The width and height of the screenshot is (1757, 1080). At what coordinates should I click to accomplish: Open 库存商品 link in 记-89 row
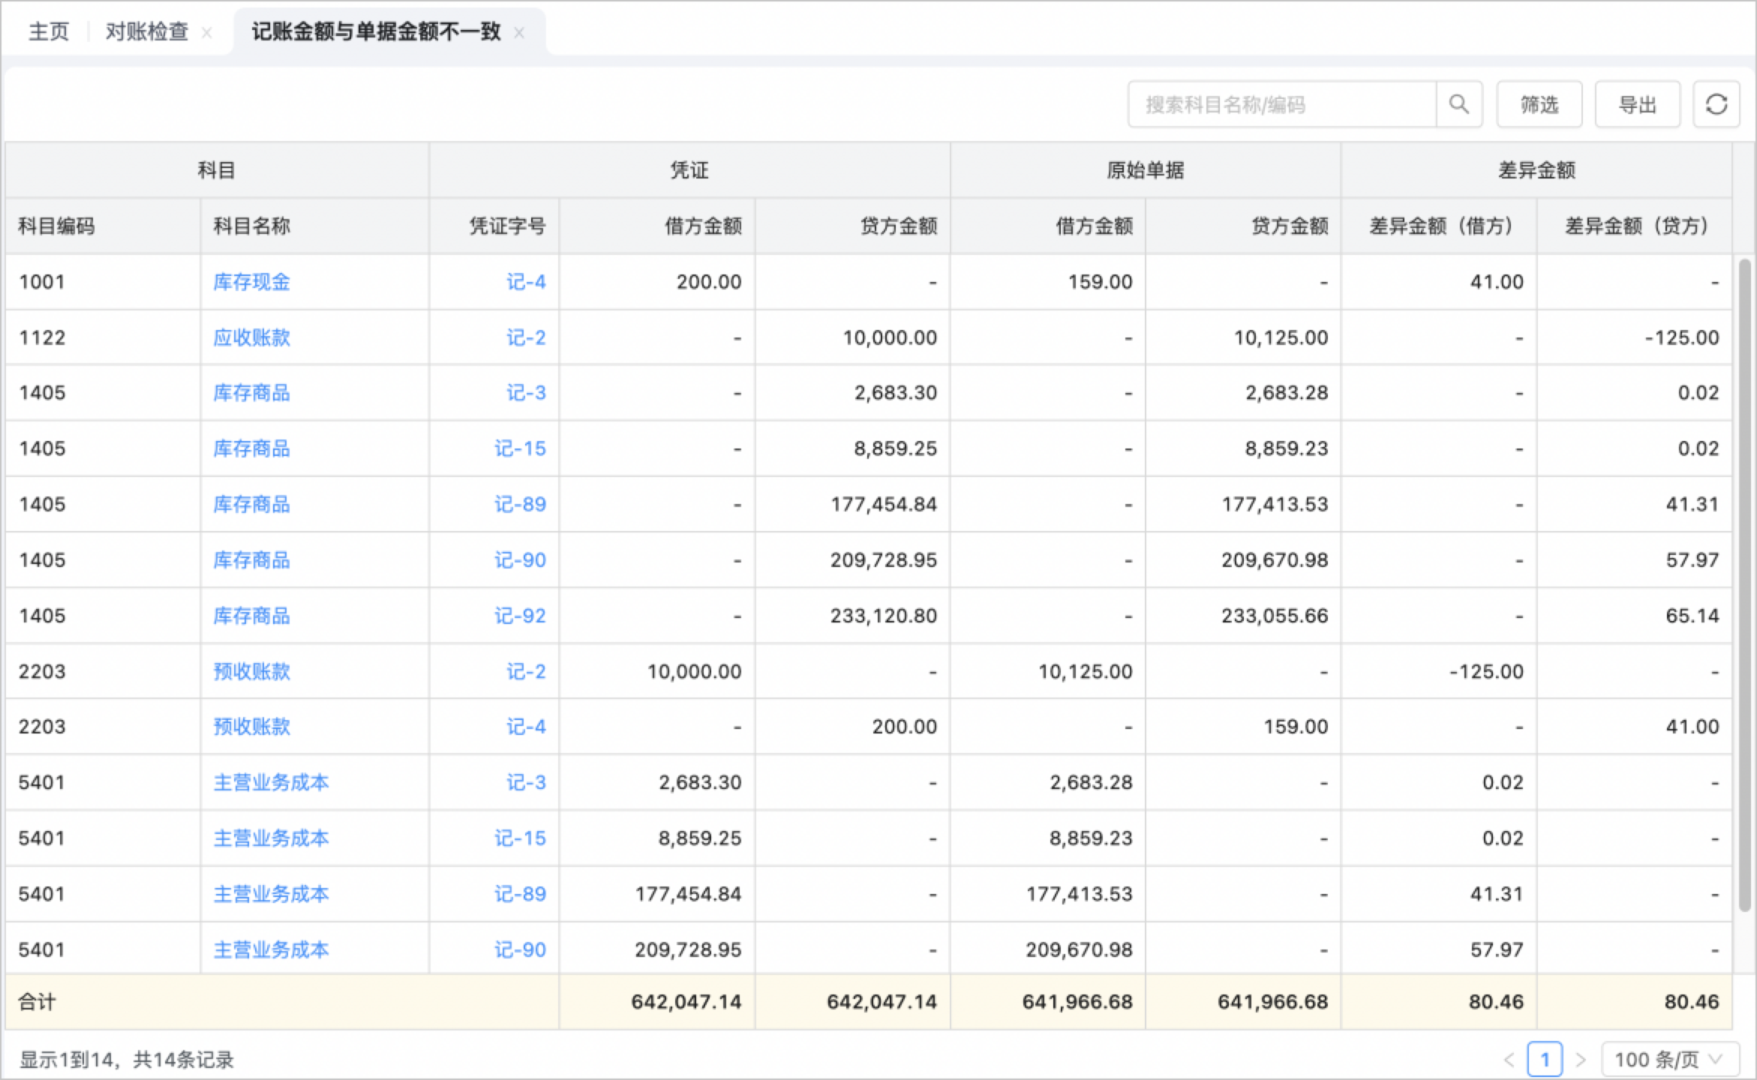[x=251, y=504]
